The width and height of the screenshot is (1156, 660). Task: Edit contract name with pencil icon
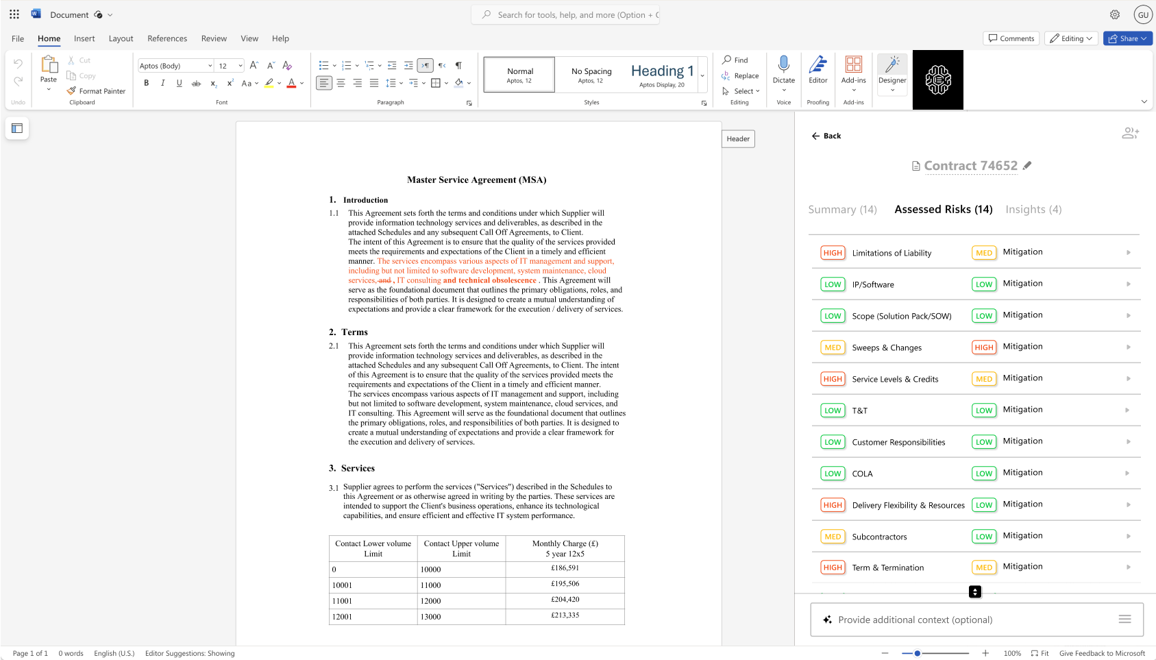(x=1027, y=165)
